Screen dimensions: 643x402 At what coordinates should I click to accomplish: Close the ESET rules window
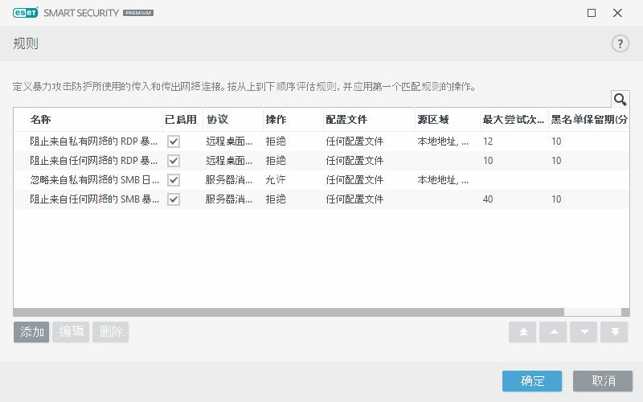(x=617, y=13)
